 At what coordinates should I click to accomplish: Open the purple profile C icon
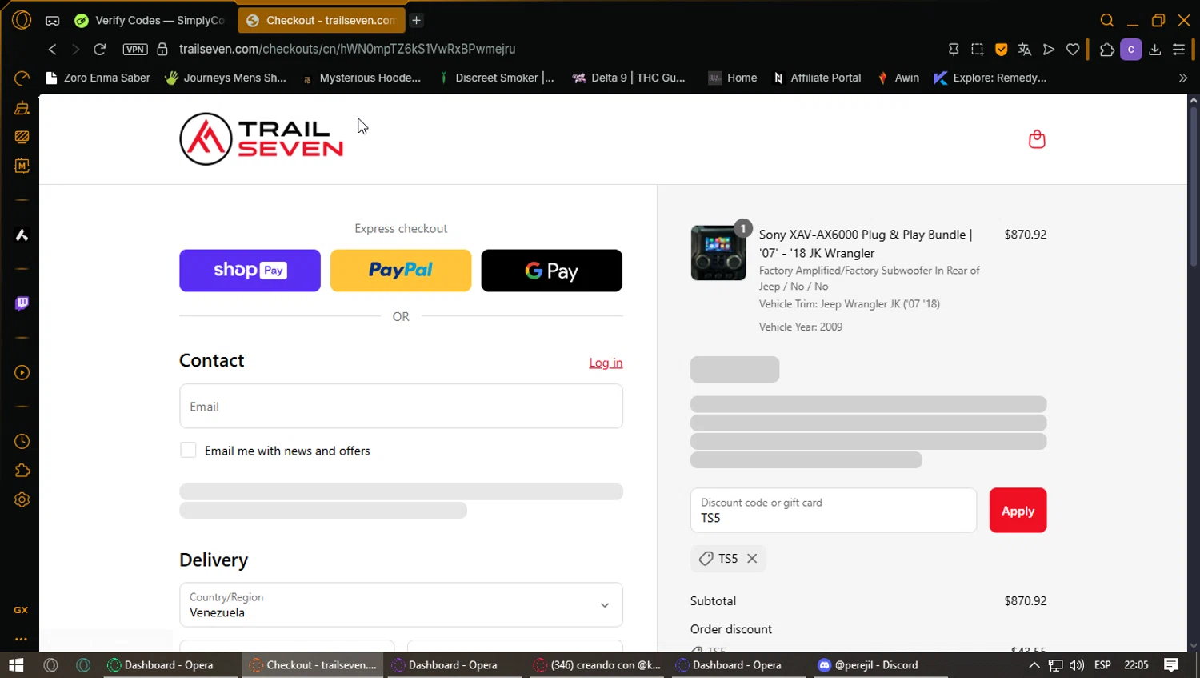tap(1131, 50)
